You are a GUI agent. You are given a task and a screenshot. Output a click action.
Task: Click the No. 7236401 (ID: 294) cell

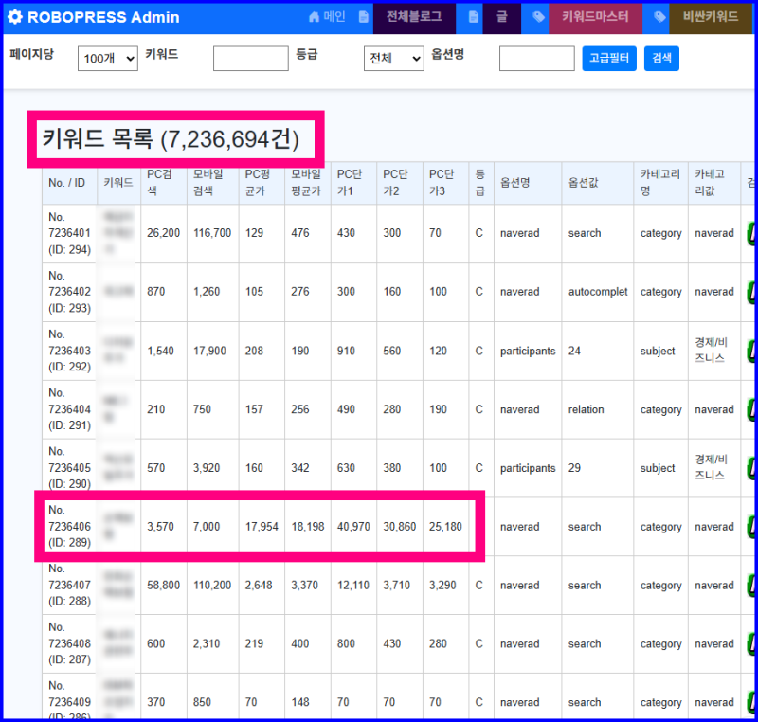click(69, 233)
